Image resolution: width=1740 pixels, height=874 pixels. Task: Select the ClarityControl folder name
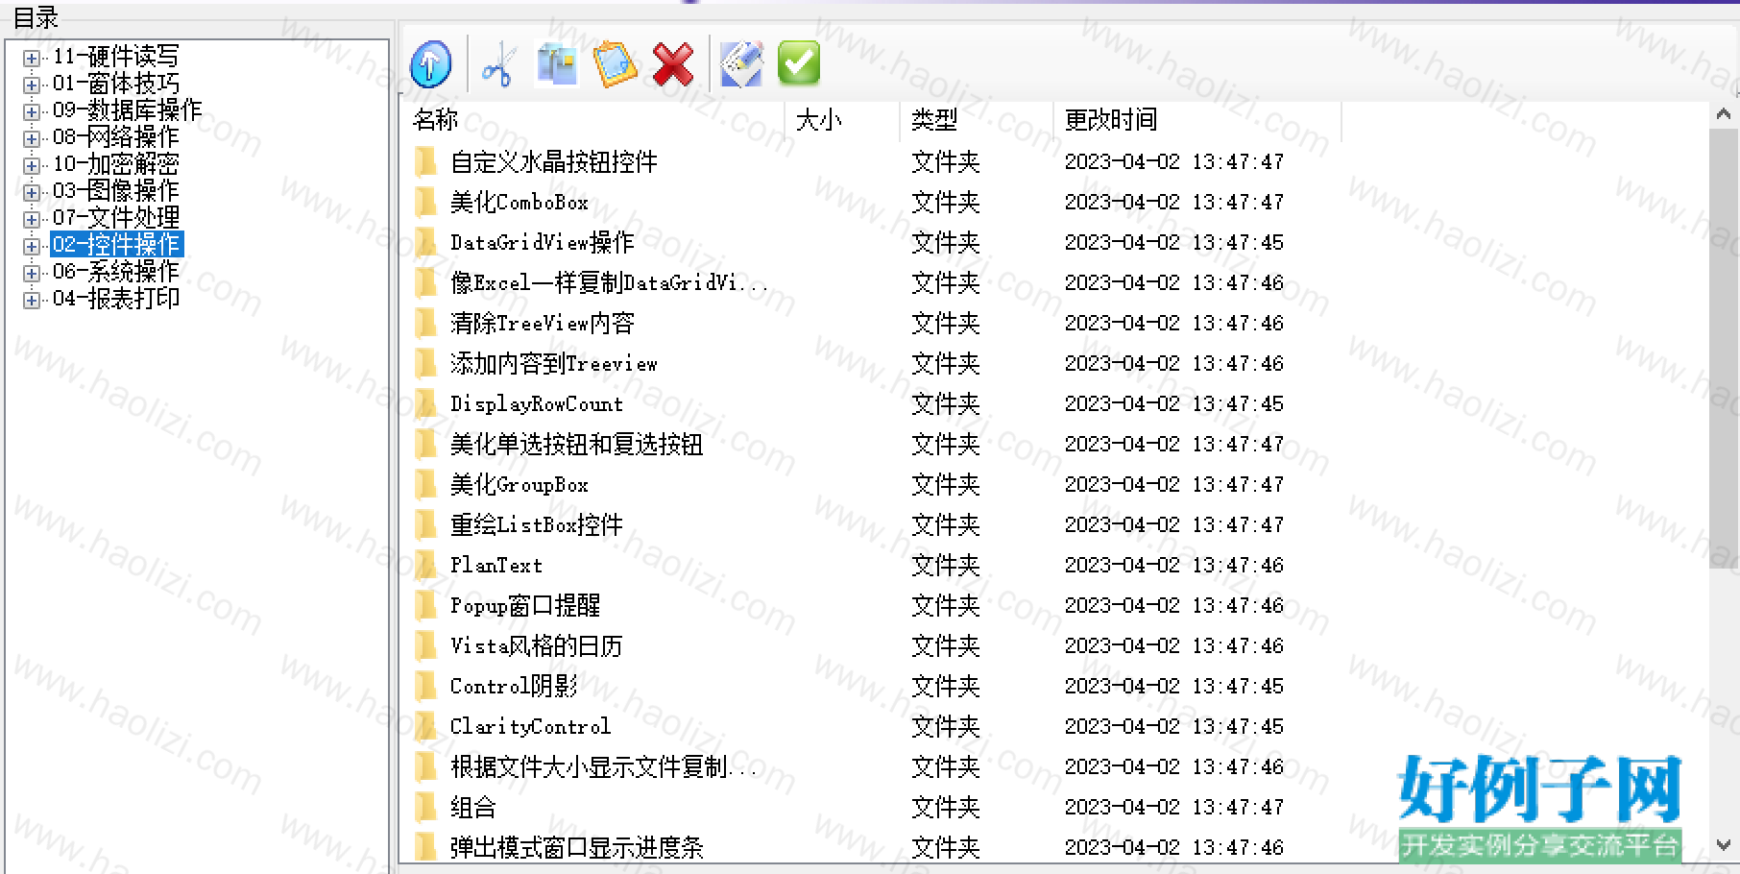530,727
